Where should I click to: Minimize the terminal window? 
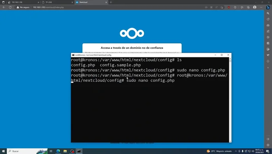(x=215, y=55)
